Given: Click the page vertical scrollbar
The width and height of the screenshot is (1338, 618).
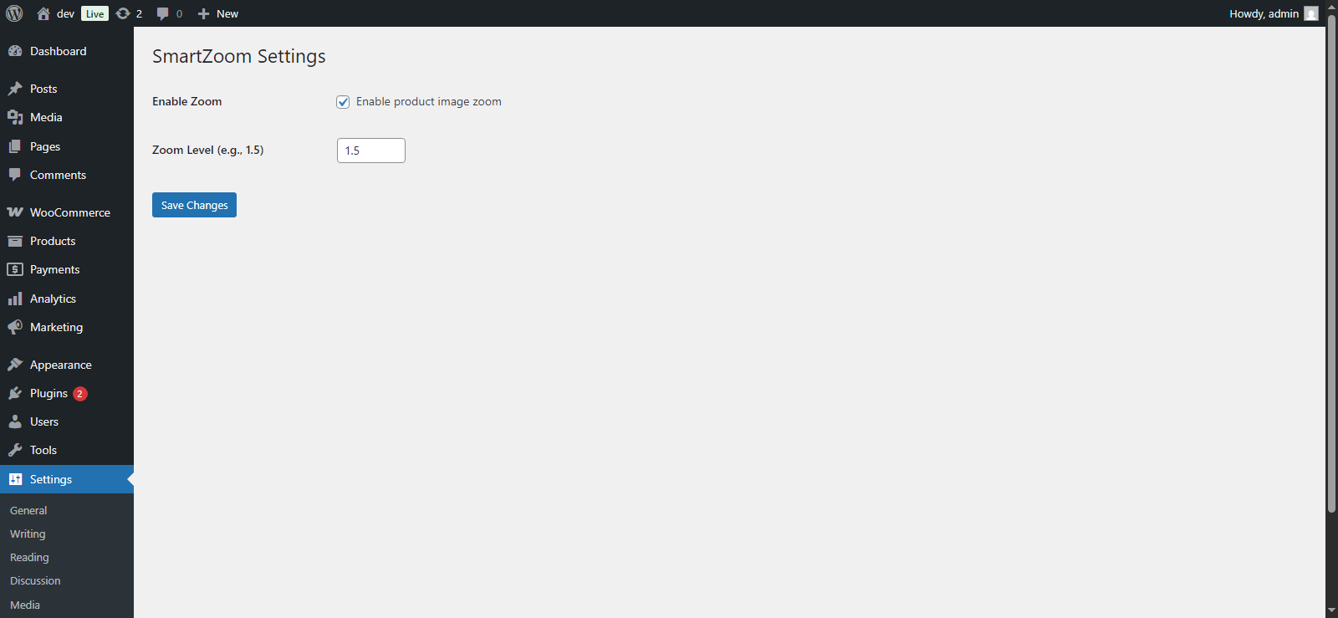Looking at the screenshot, I should tap(1331, 263).
